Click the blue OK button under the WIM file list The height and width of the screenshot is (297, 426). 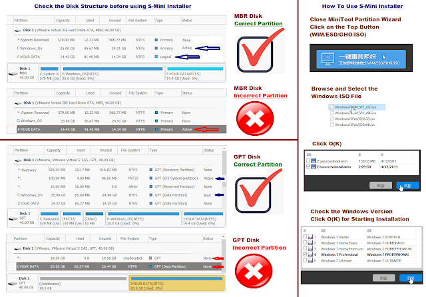(x=407, y=186)
